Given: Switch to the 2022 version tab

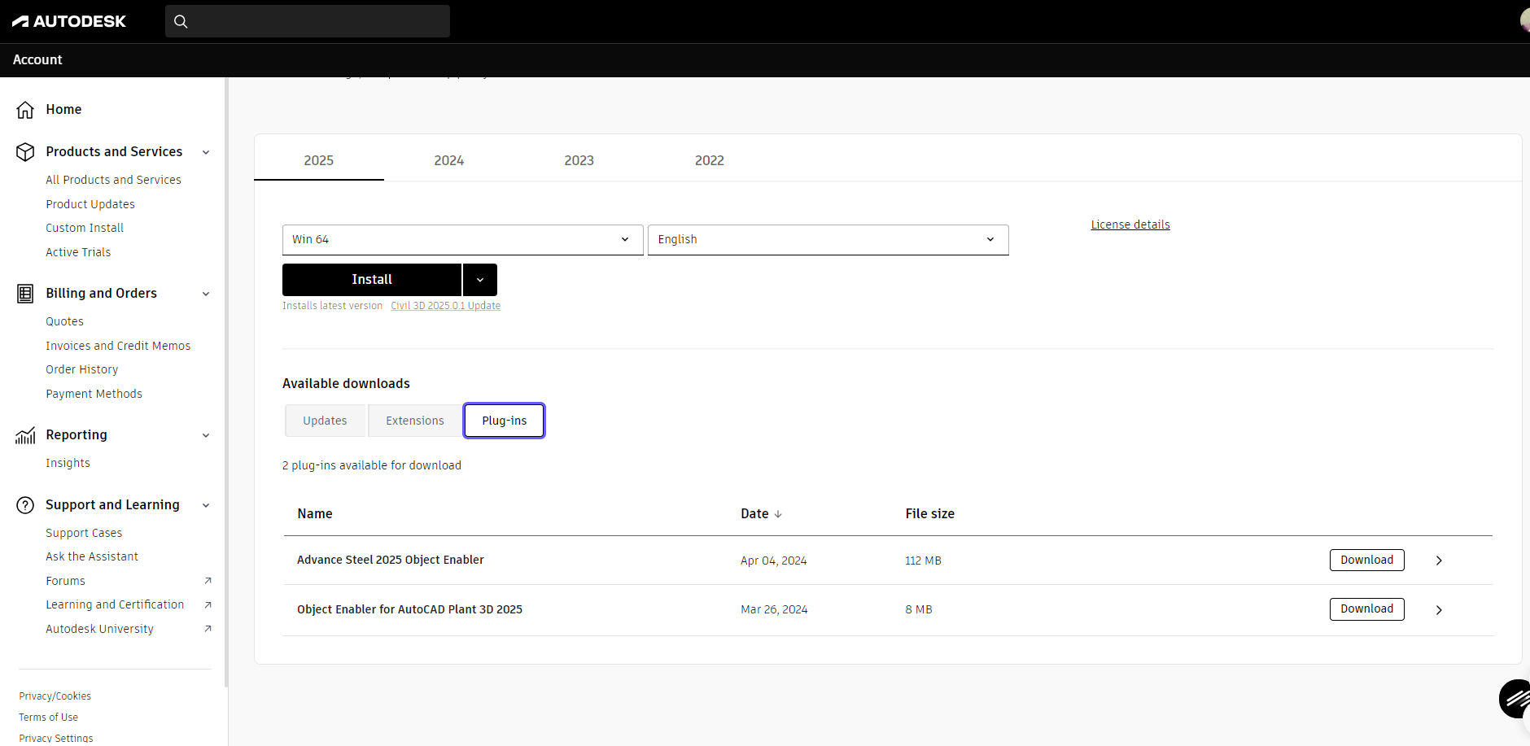Looking at the screenshot, I should (710, 160).
